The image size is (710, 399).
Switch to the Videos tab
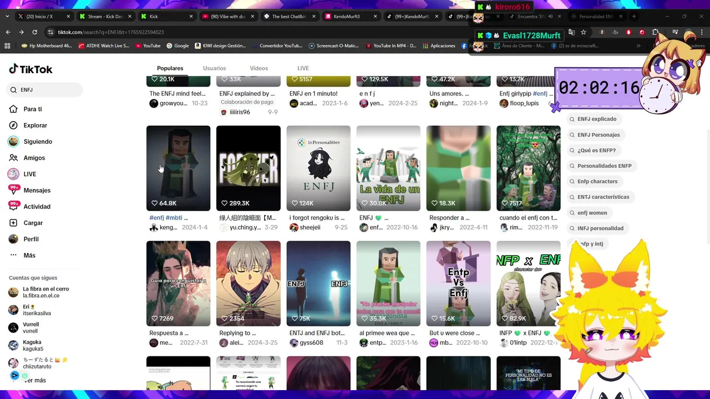tap(258, 68)
